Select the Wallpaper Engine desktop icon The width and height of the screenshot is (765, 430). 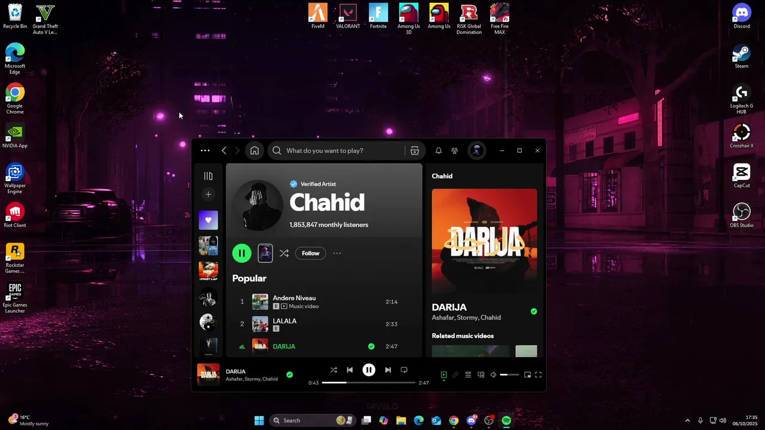point(15,179)
